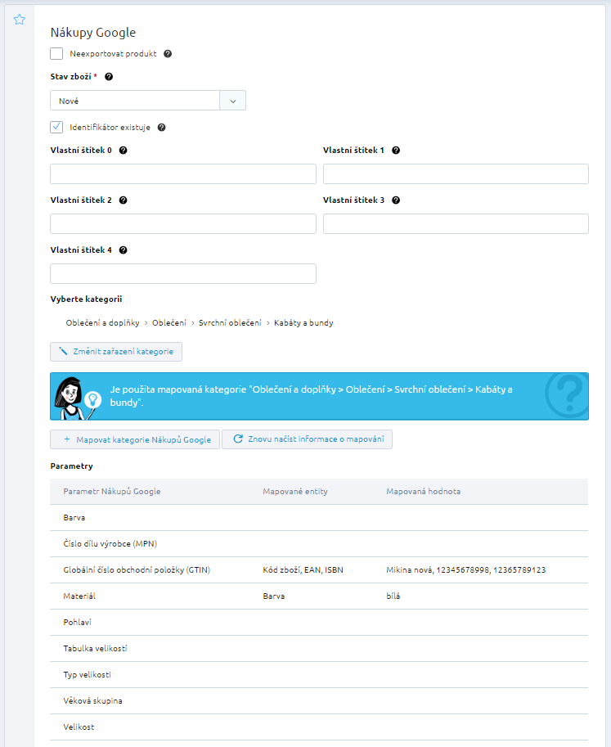Select Číslo dílu výrobce (MPN) row
611x747 pixels.
tap(319, 544)
